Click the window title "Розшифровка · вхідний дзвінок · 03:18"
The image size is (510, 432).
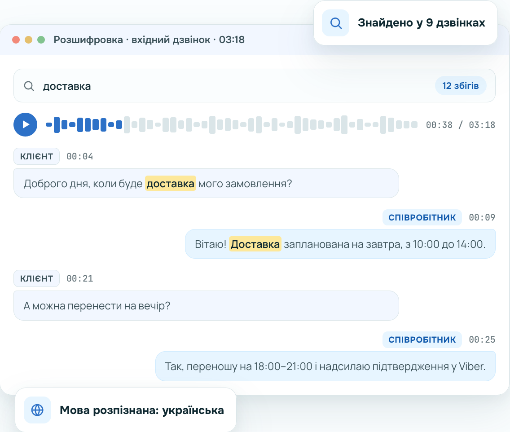149,40
